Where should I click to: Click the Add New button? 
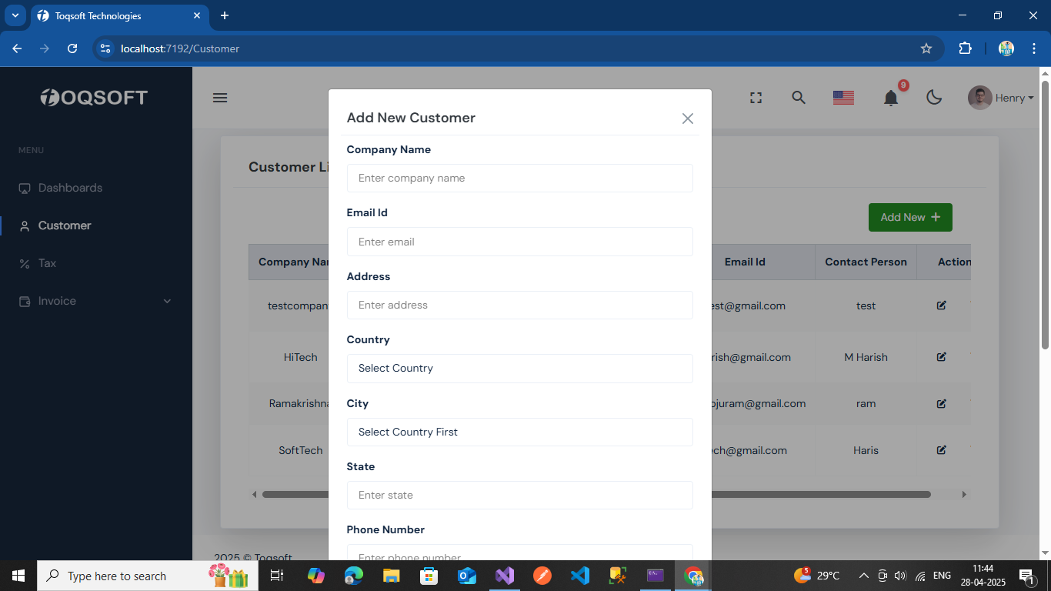[910, 217]
